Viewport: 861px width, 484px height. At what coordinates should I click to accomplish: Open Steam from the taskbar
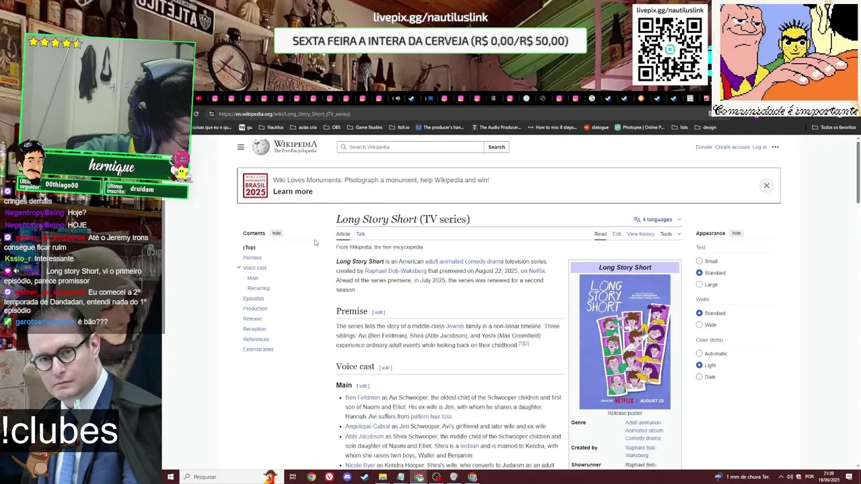point(365,477)
